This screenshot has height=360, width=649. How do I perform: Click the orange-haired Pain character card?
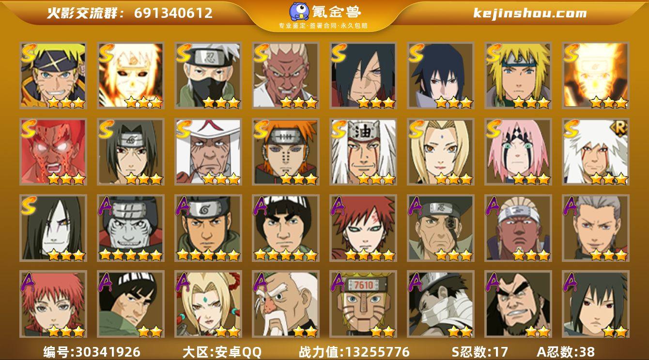(285, 152)
